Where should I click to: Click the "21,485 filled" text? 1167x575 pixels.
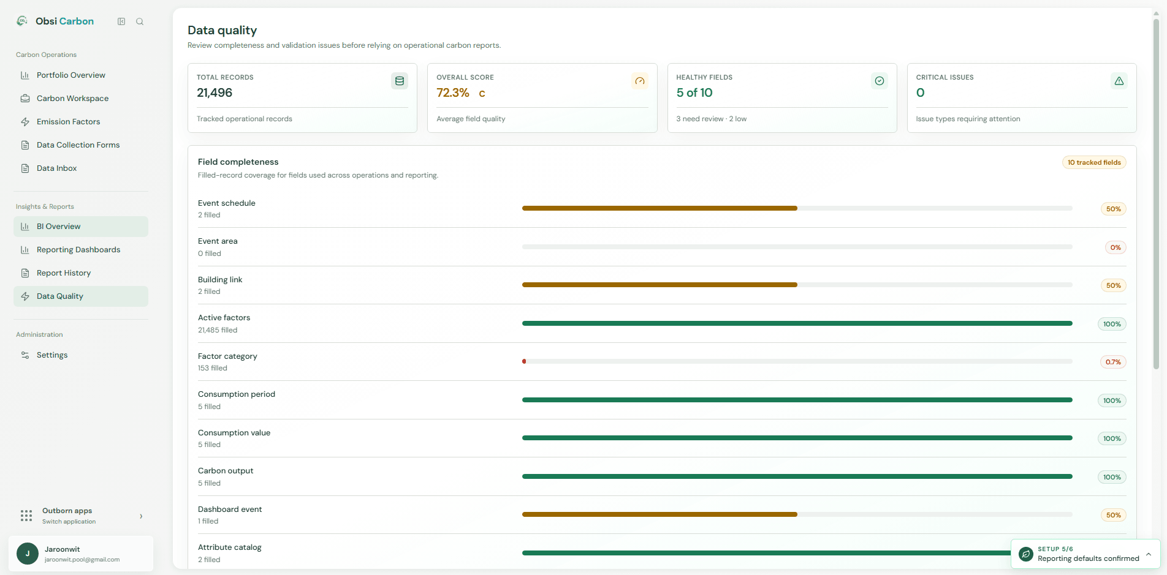[x=218, y=330]
